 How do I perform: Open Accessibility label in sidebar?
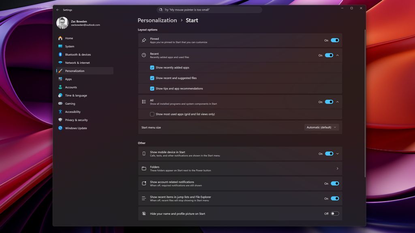tap(73, 112)
